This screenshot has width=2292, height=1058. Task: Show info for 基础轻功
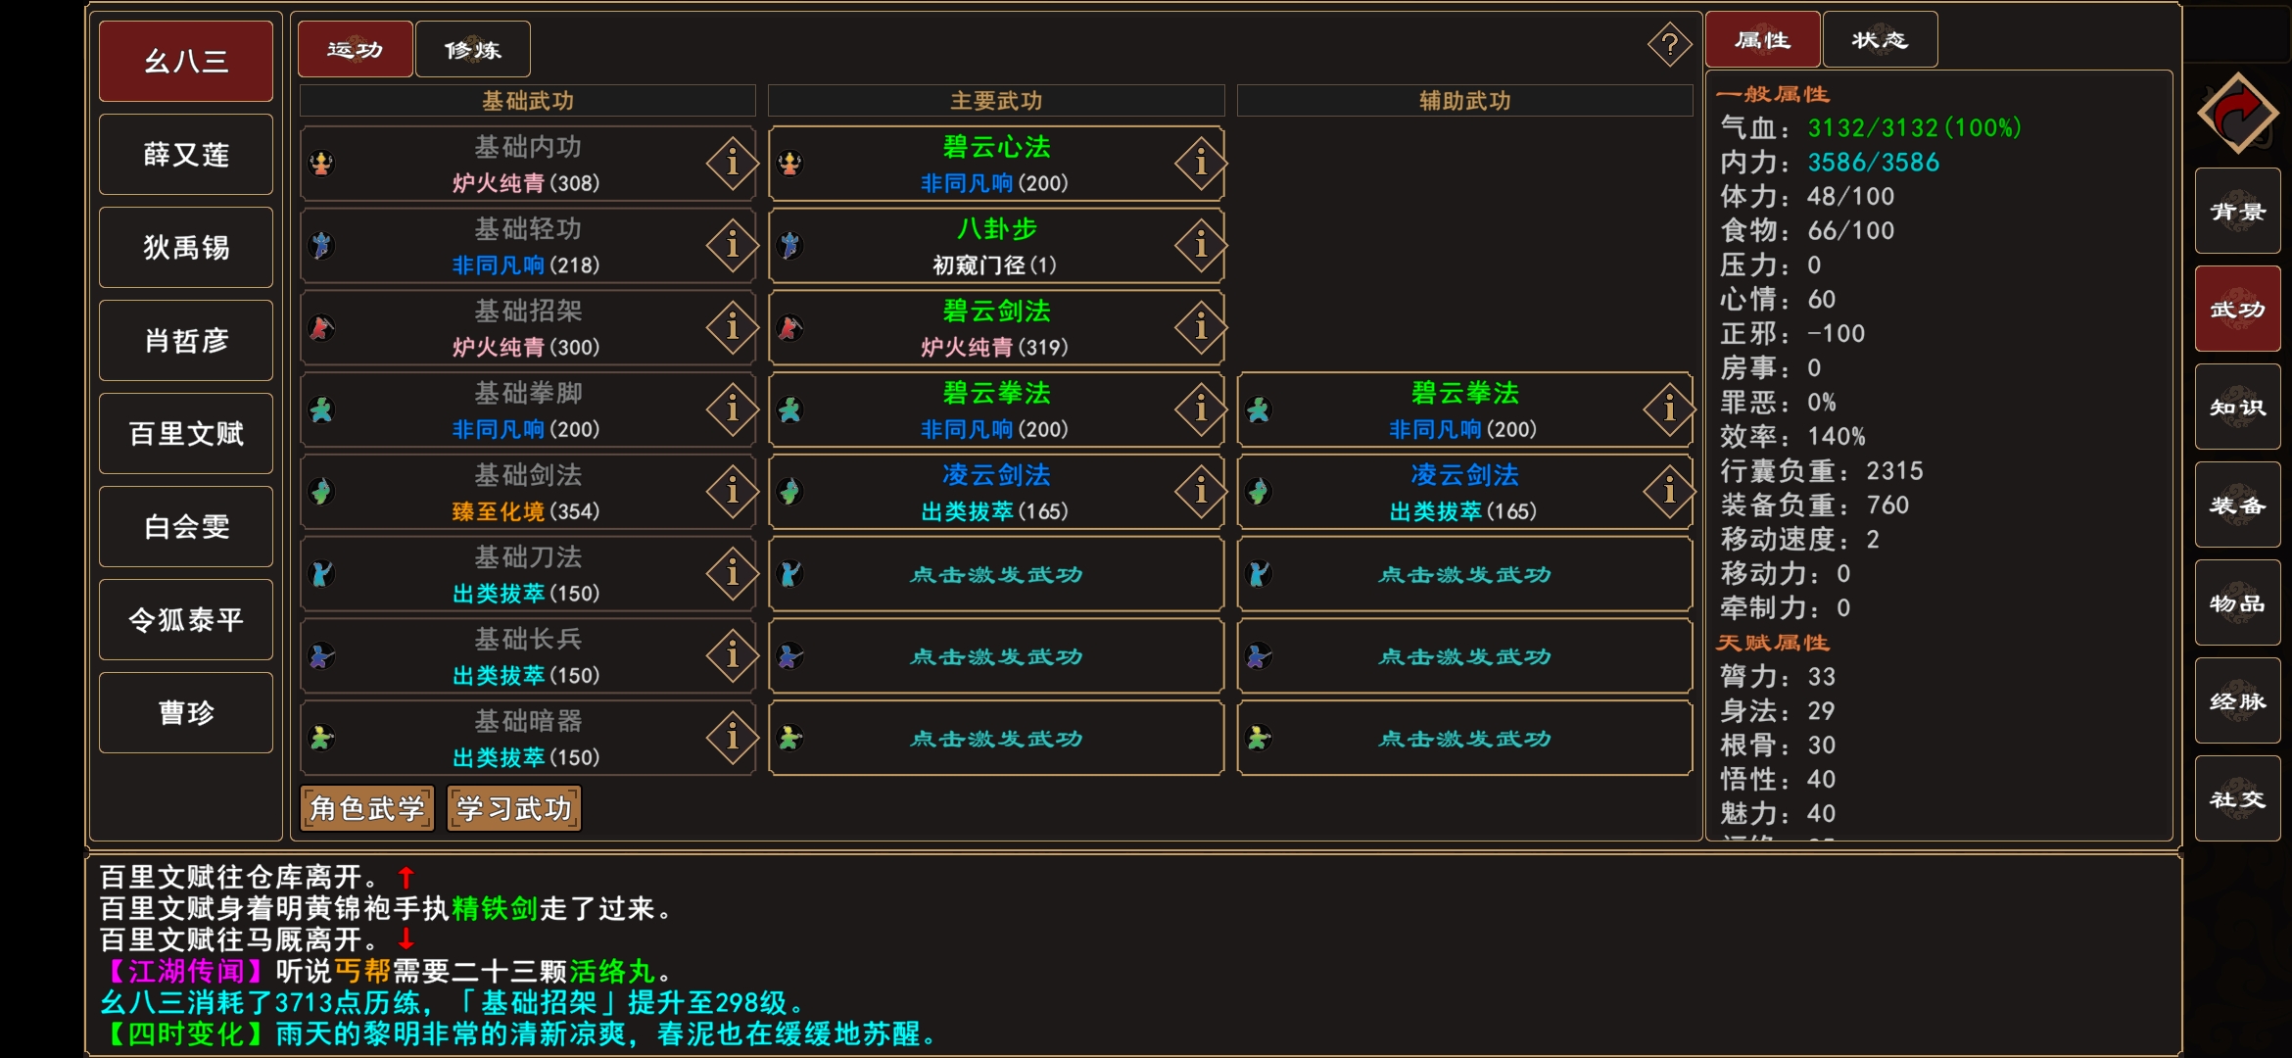[731, 245]
